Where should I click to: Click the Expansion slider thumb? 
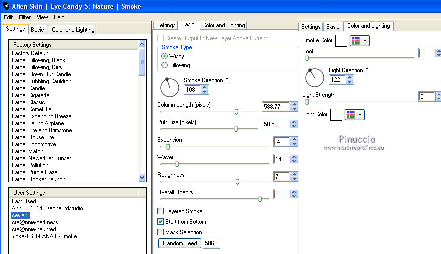(168, 147)
